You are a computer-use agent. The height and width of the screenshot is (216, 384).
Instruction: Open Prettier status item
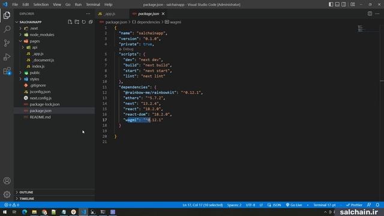[x=354, y=205]
